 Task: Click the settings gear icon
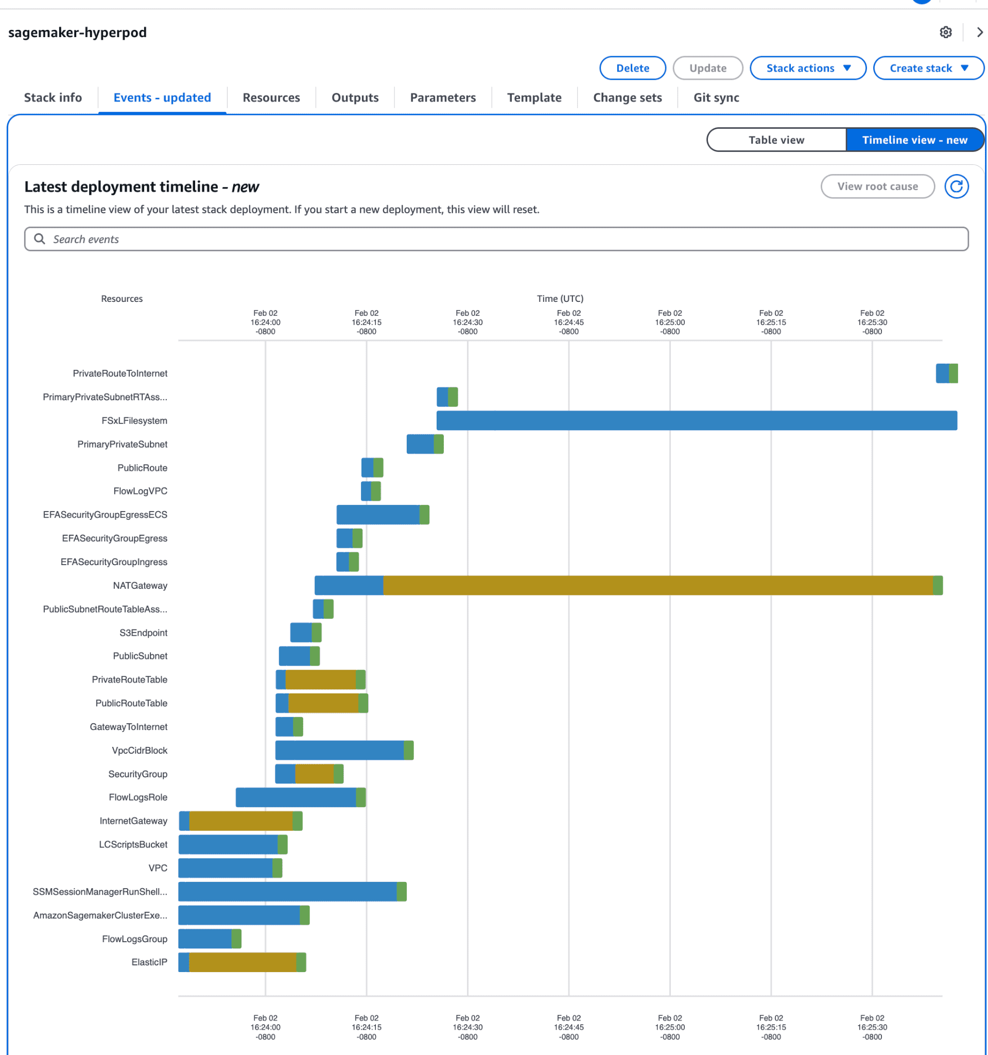[x=945, y=32]
